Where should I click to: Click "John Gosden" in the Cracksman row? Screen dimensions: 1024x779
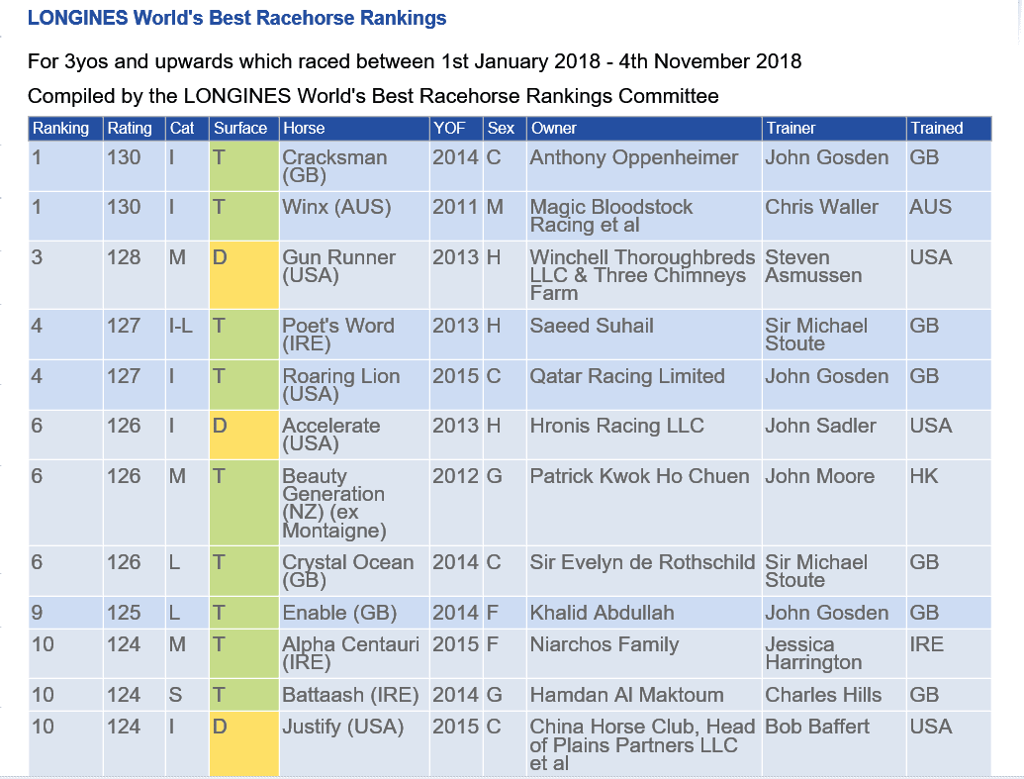827,157
